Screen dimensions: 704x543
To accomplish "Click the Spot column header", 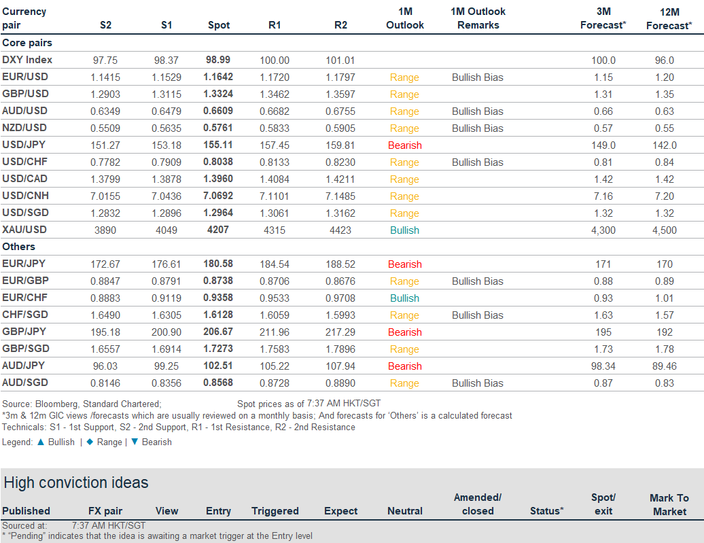I will click(x=219, y=25).
